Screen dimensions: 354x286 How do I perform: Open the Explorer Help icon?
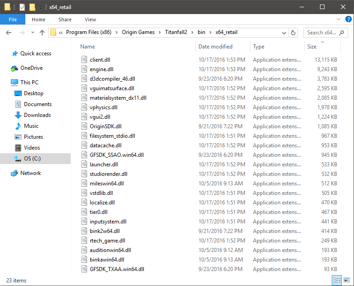[349, 19]
